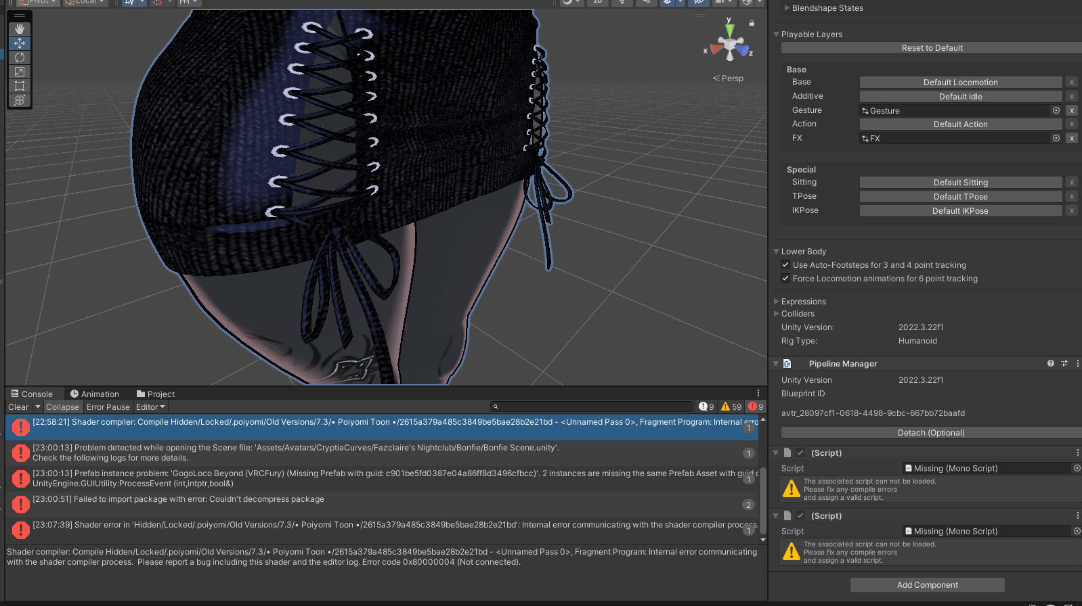The width and height of the screenshot is (1082, 606).
Task: Click Reset to Default button
Action: click(x=932, y=48)
